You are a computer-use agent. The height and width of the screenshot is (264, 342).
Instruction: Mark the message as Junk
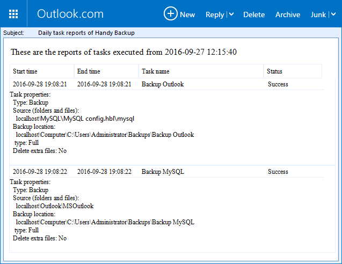click(318, 14)
